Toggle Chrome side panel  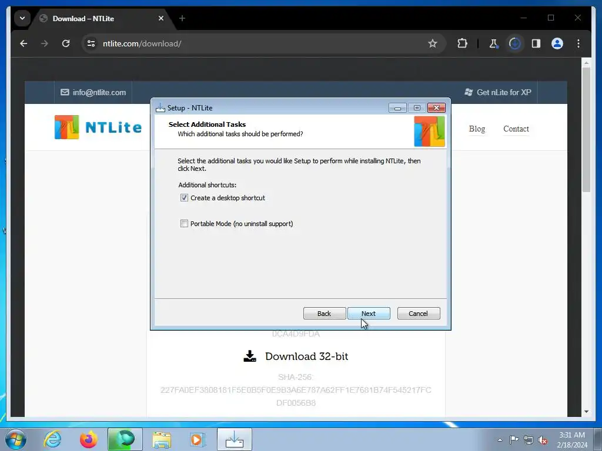(x=536, y=43)
